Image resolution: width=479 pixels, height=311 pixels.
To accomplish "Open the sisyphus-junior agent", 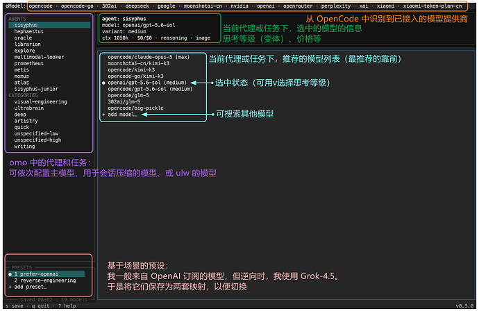I will (36, 90).
